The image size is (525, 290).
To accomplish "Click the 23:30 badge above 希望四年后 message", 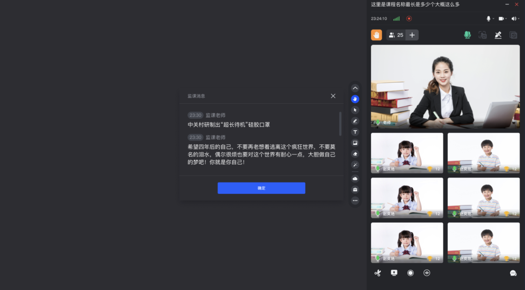I will coord(195,137).
